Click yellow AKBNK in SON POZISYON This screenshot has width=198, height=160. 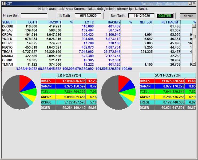[x=147, y=97]
